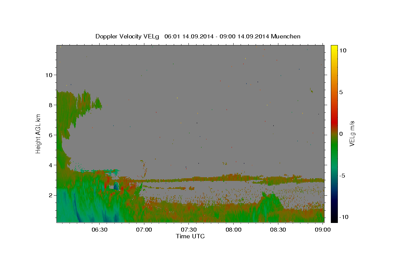Click the x-axis label 'Time UTC'
The height and width of the screenshot is (267, 401).
[x=190, y=236]
